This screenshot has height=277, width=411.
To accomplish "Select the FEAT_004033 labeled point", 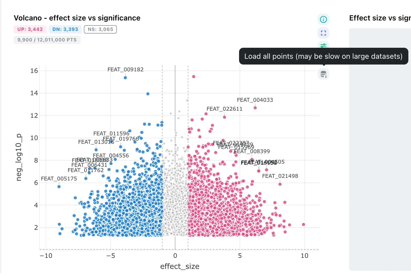I will coord(255,108).
